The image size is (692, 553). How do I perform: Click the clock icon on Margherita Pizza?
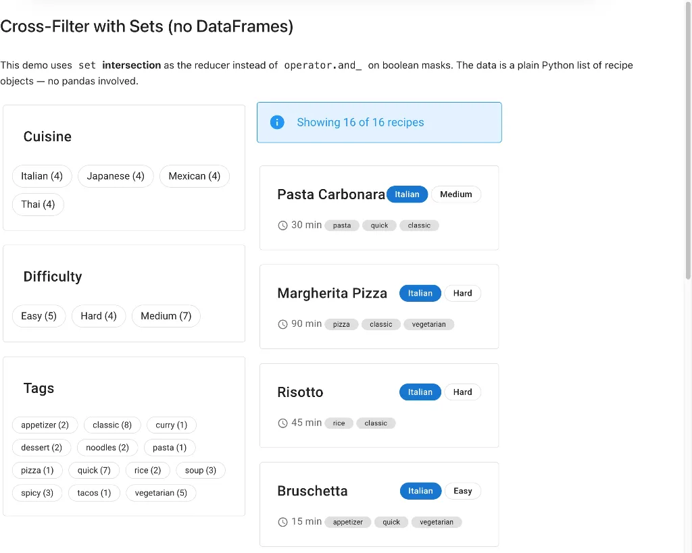(x=283, y=324)
